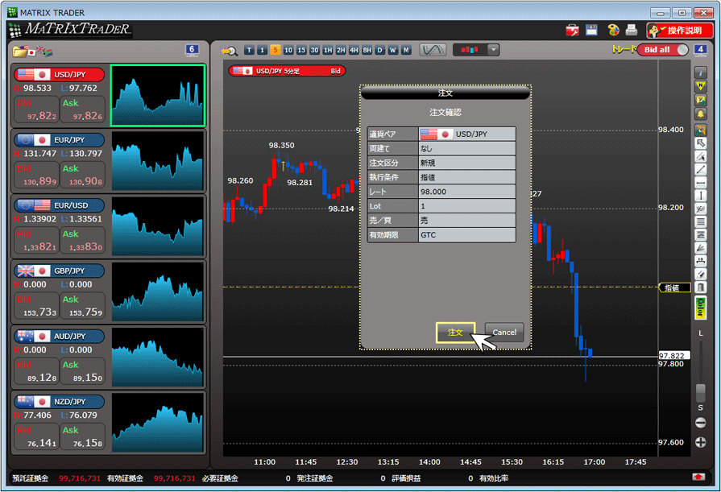Screen dimensions: 721x492
Task: Click the AUD/JPY Ask price button
Action: 82,371
